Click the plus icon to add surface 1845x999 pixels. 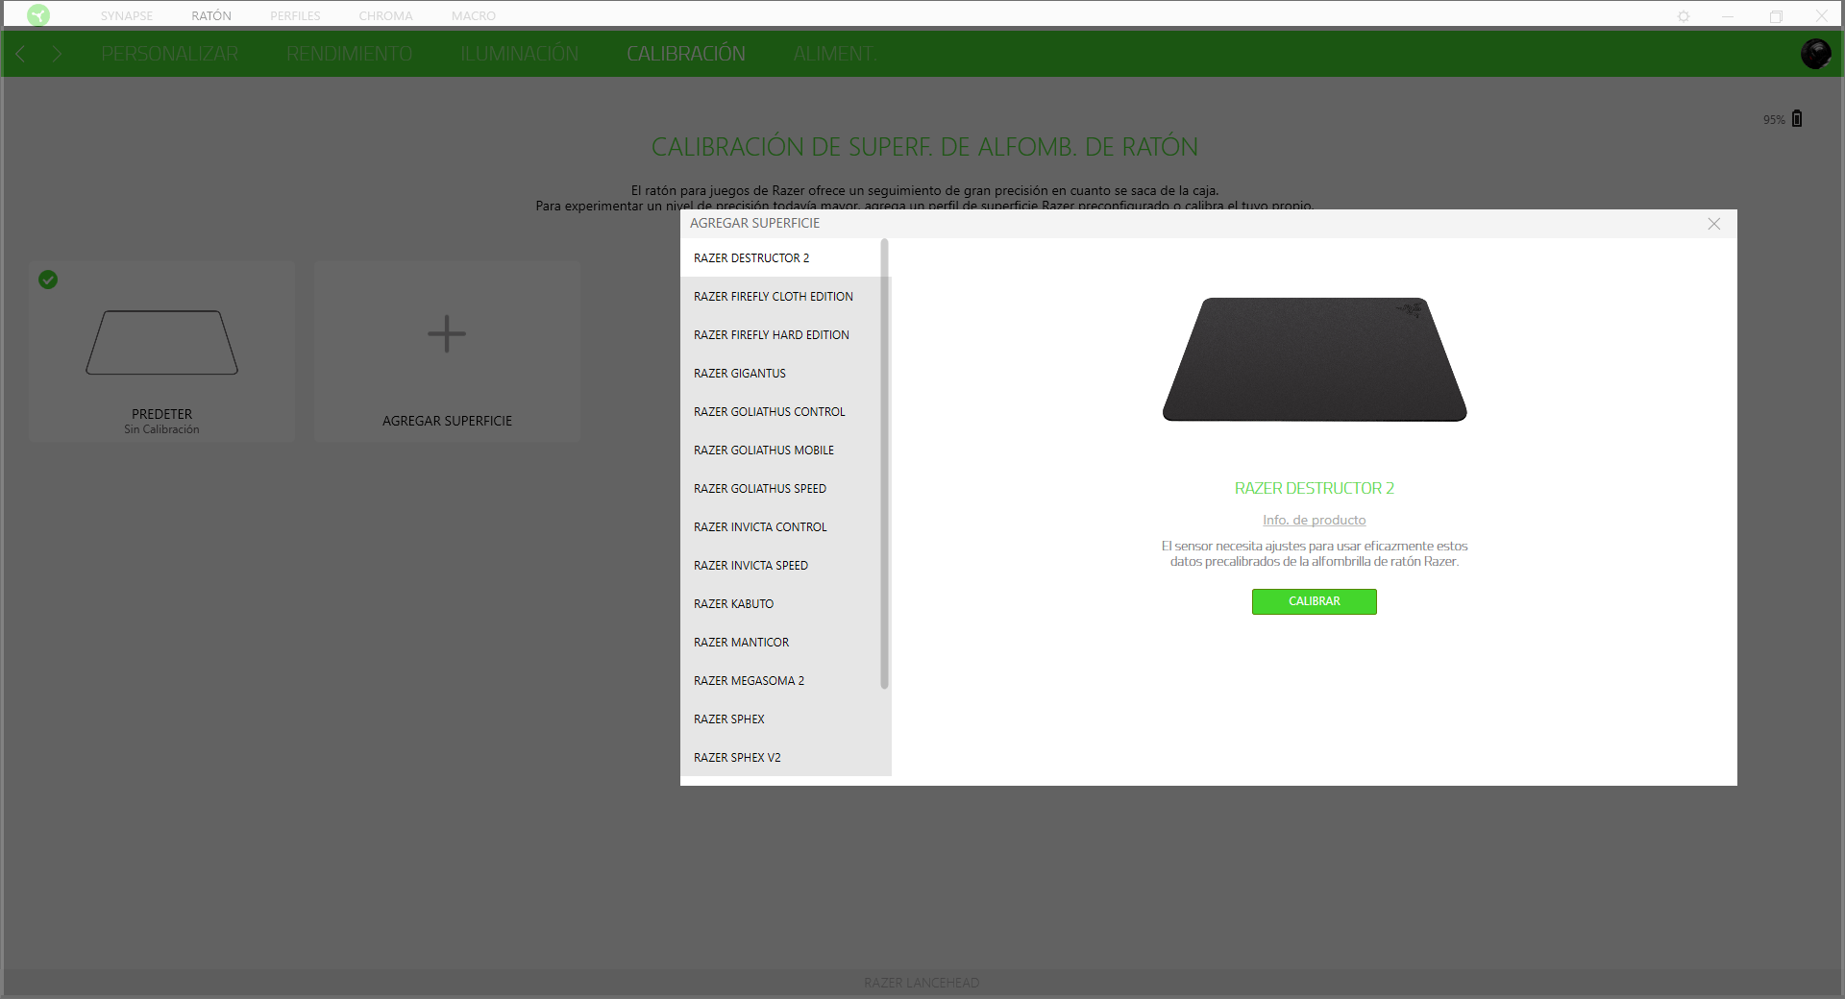(x=447, y=334)
